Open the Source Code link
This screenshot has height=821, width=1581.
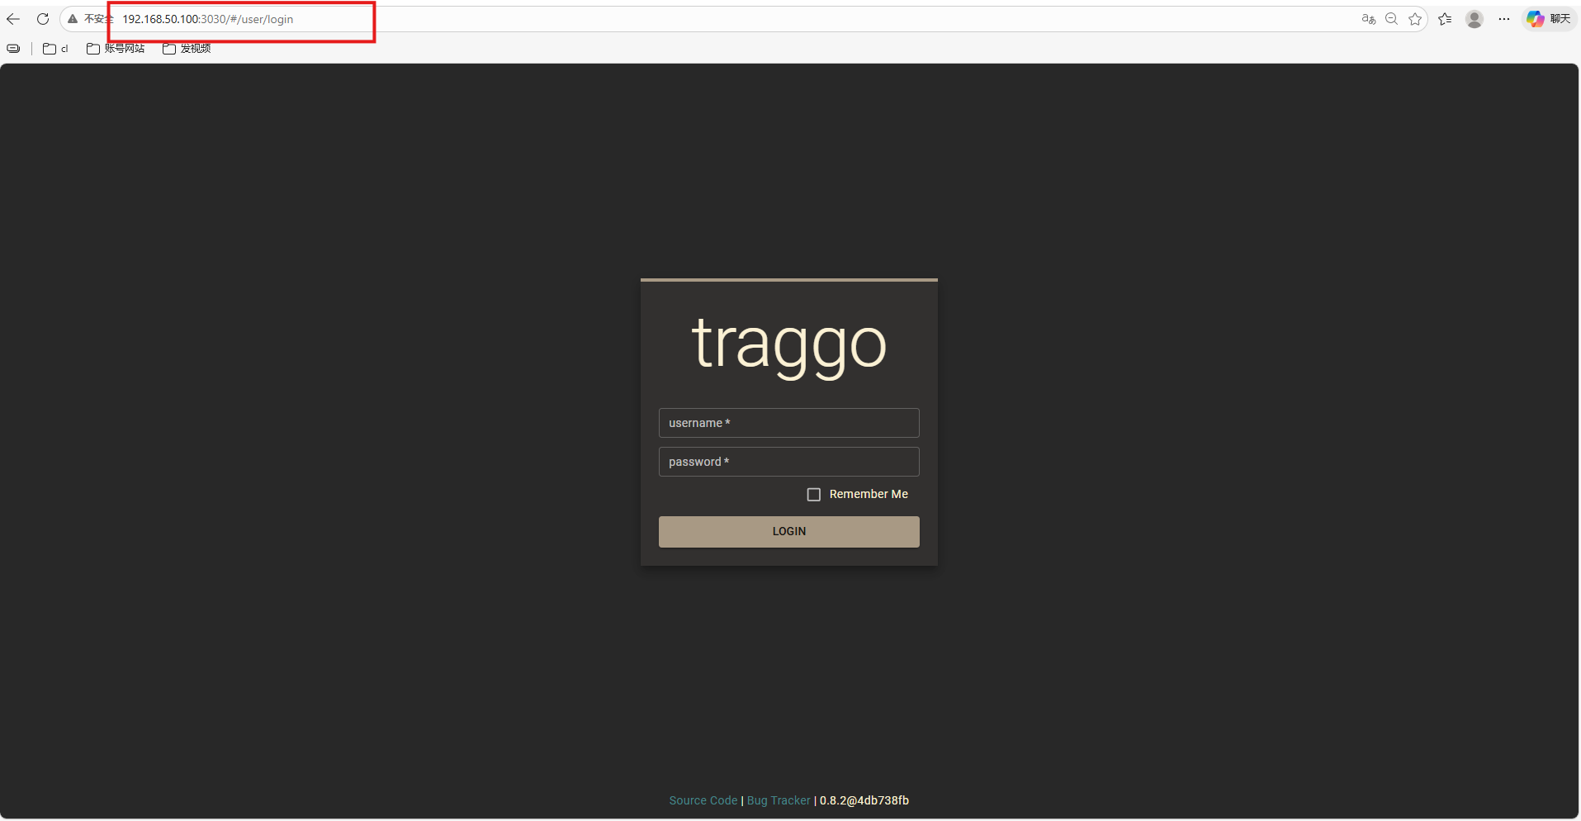tap(703, 800)
